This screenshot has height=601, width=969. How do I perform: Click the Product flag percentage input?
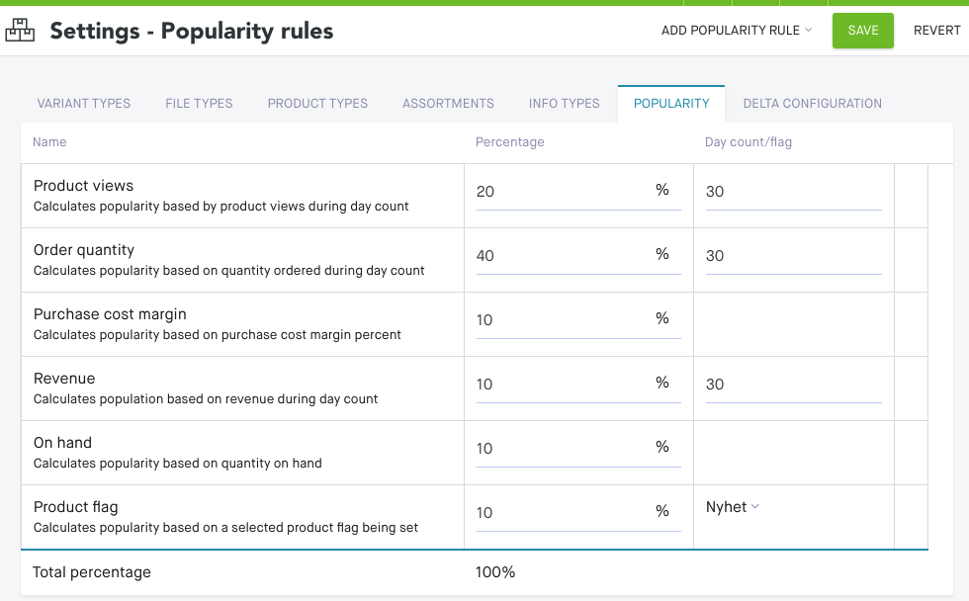(564, 513)
